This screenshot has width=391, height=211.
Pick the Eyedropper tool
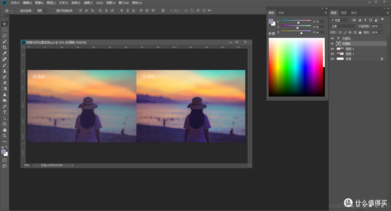[x=4, y=53]
